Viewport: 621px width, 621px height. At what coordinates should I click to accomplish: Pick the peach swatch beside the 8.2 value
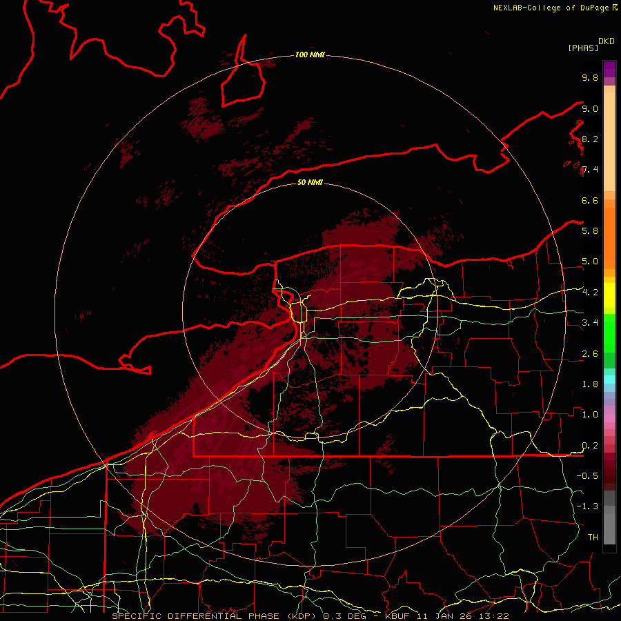[609, 141]
